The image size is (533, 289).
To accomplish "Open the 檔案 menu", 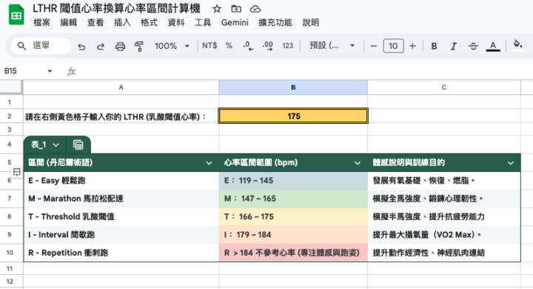I will point(41,22).
